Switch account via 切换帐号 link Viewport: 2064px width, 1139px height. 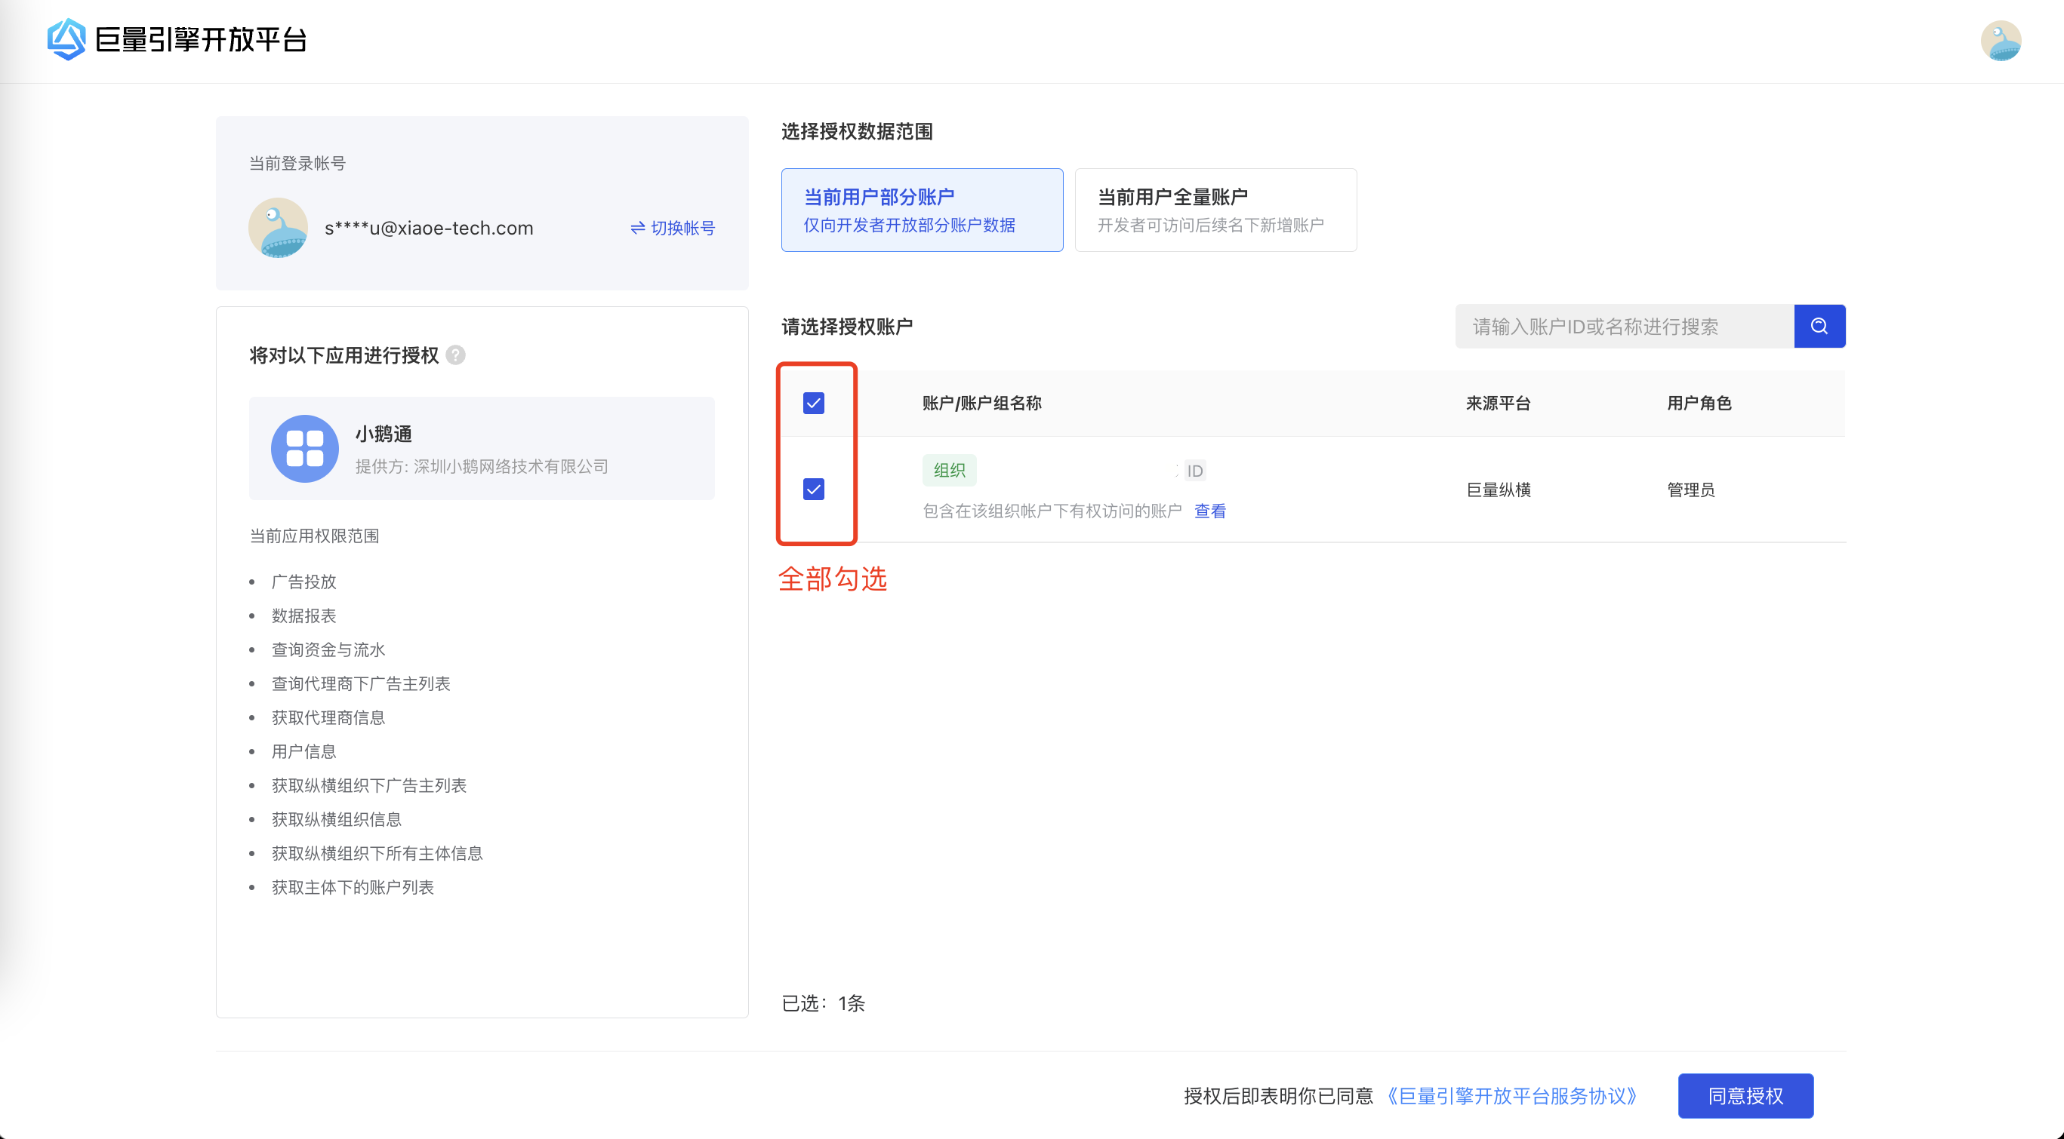coord(672,228)
